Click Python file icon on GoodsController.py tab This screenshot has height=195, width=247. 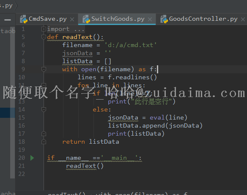pyautogui.click(x=164, y=19)
